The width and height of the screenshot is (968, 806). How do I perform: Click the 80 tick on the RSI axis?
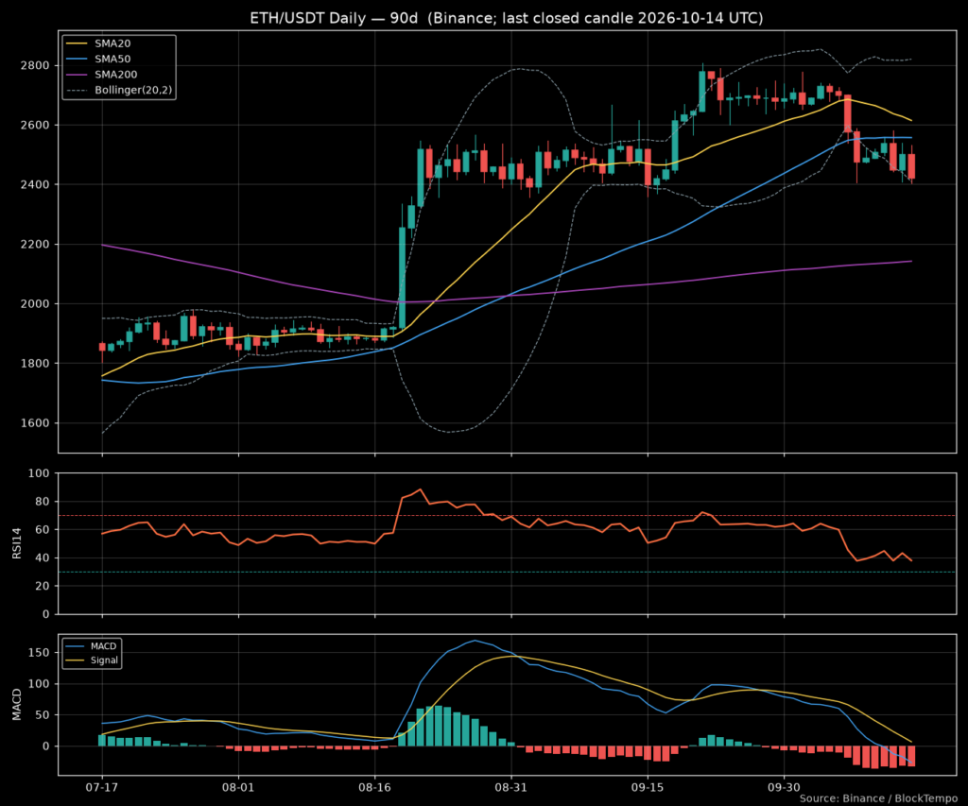click(x=43, y=502)
